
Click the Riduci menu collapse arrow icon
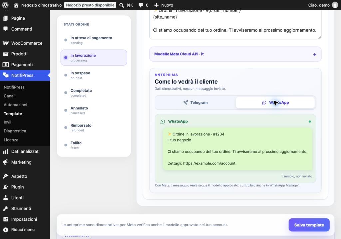tap(6, 230)
